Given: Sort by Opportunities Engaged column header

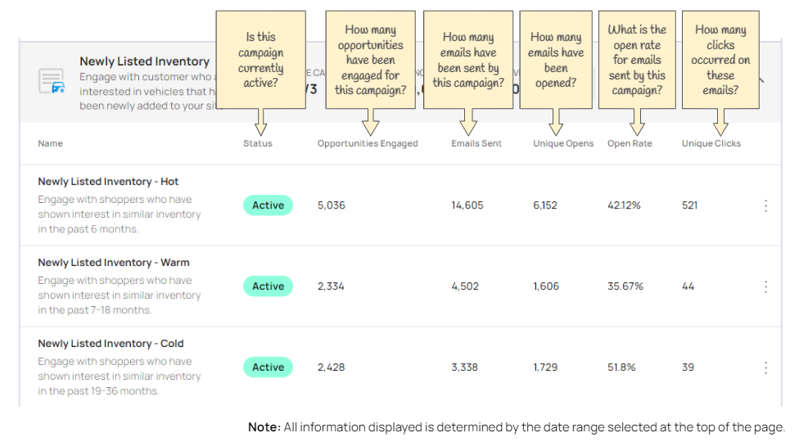Looking at the screenshot, I should (368, 143).
